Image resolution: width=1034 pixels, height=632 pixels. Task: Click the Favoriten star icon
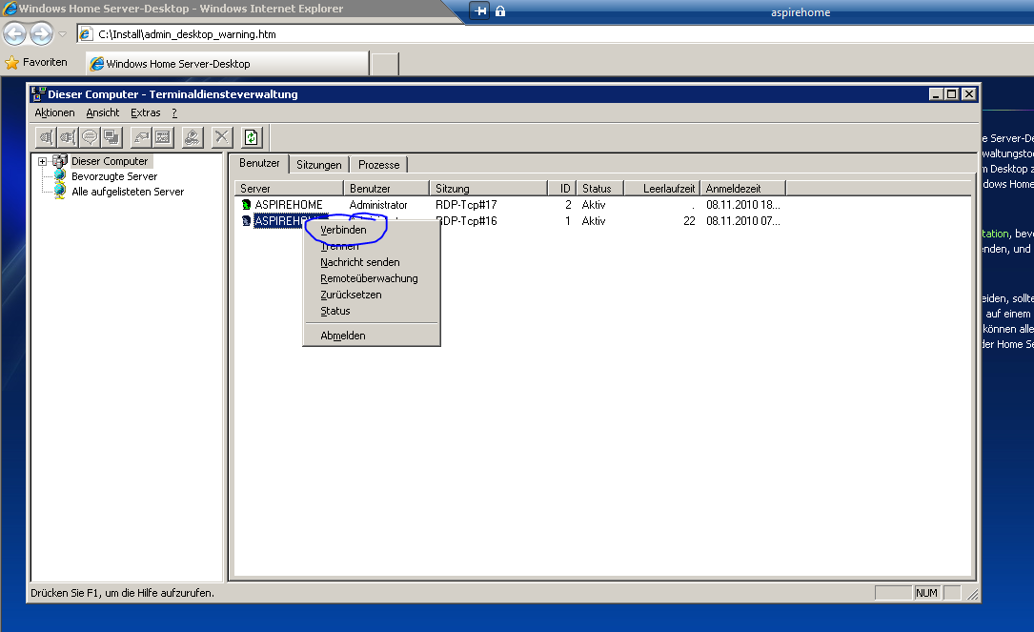pyautogui.click(x=11, y=63)
